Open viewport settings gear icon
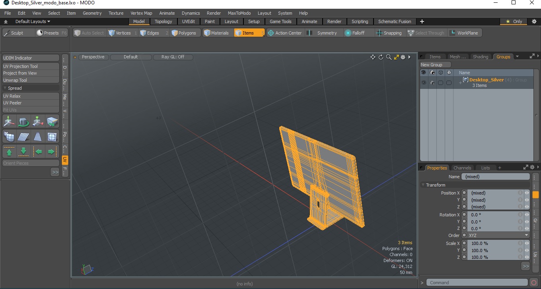 403,57
